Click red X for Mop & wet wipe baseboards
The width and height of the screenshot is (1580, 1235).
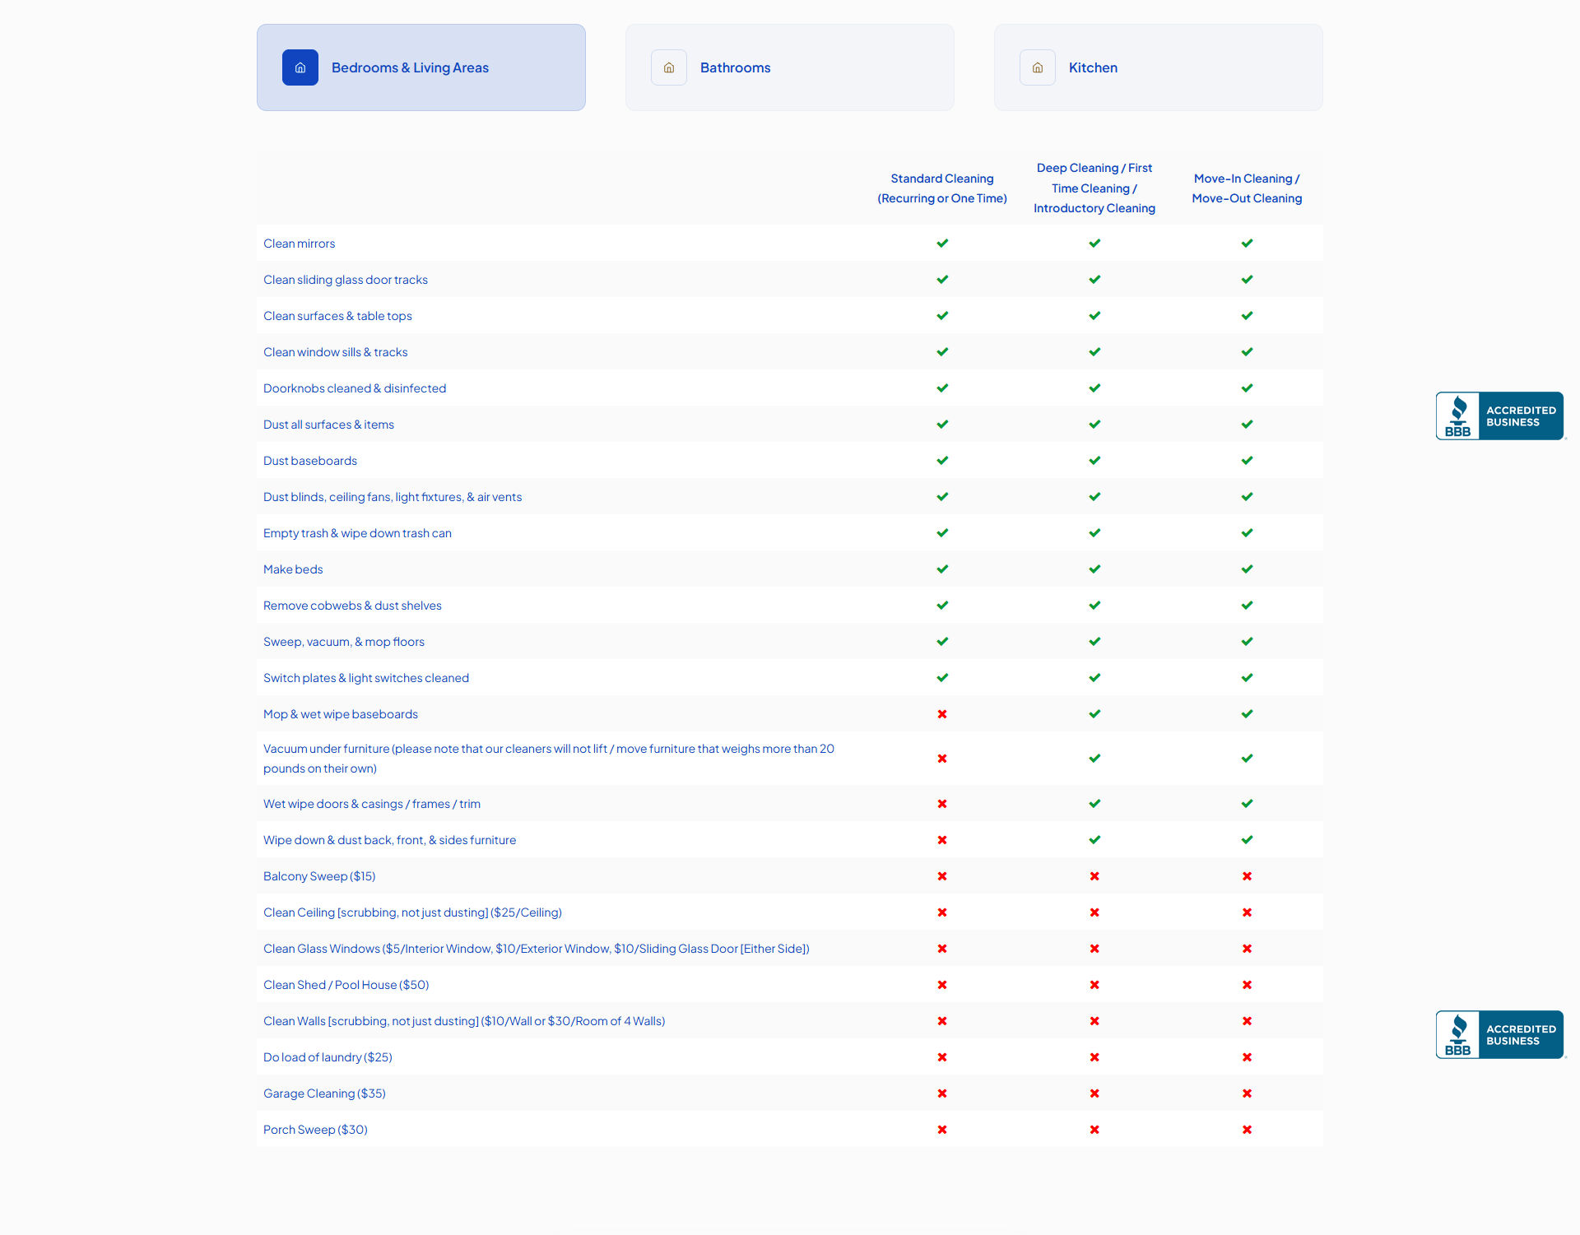942,714
